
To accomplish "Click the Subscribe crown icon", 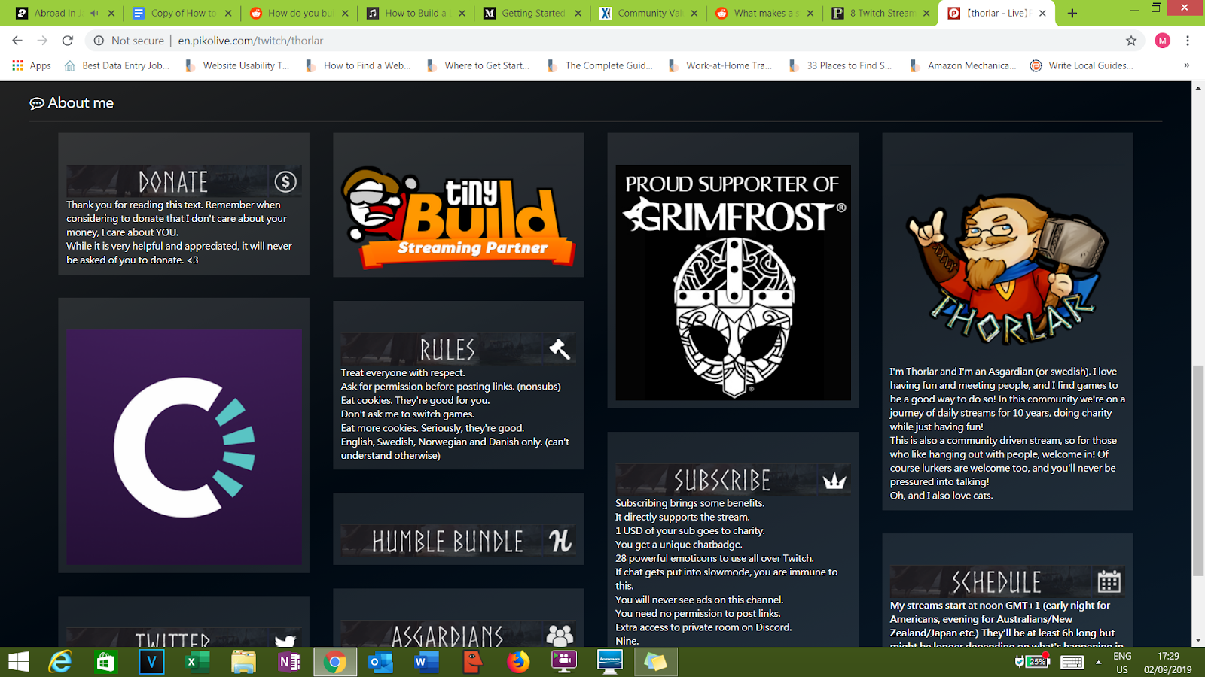I will point(834,480).
